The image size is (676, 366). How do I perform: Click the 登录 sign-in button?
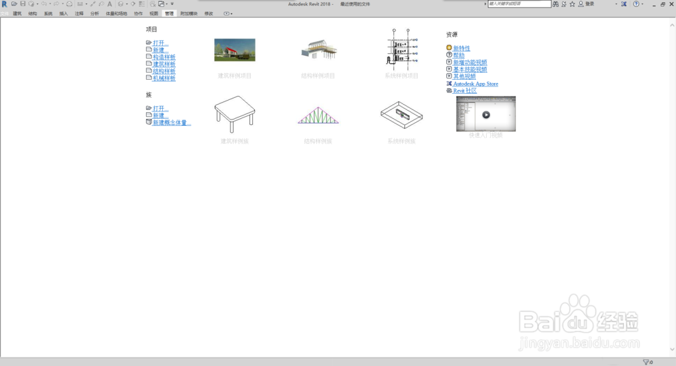point(589,4)
